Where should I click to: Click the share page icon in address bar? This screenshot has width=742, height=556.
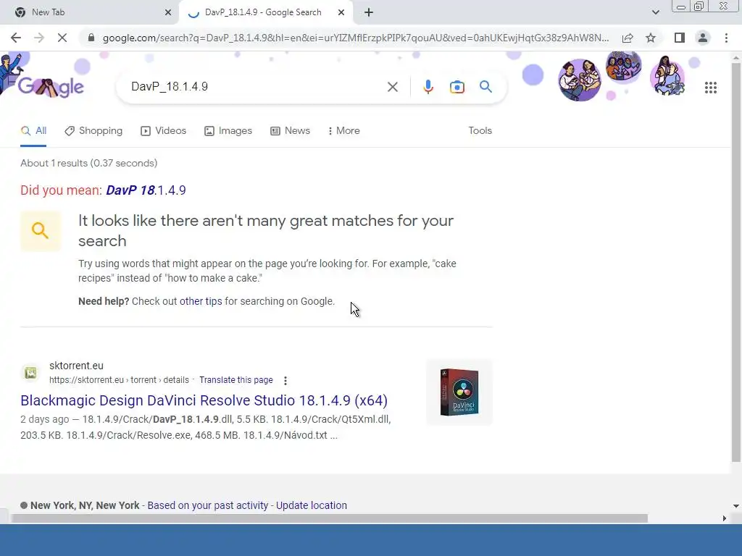point(628,38)
